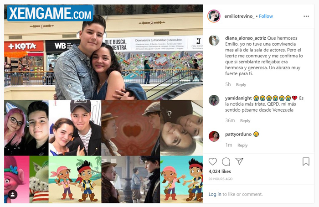This screenshot has height=207, width=319.
Task: Follow emiliotrevino_ account
Action: [x=266, y=16]
